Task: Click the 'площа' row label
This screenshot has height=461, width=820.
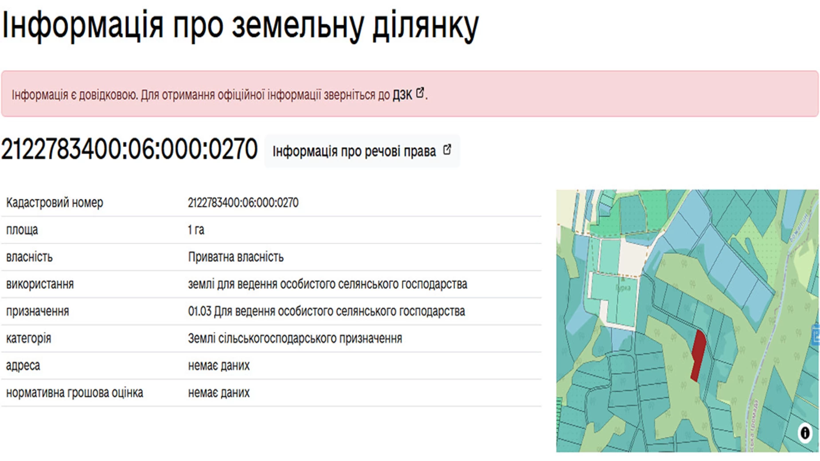Action: (22, 230)
